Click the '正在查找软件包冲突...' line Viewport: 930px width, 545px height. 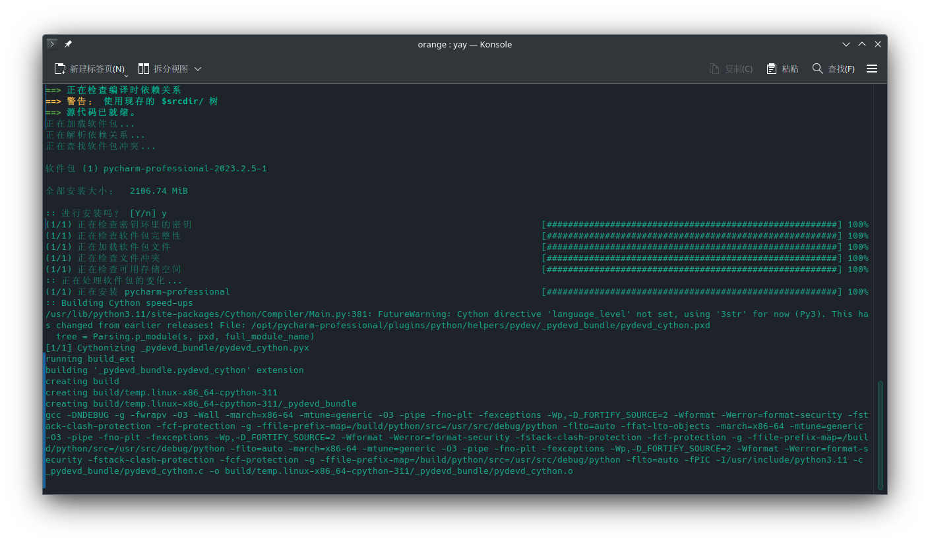pyautogui.click(x=101, y=146)
